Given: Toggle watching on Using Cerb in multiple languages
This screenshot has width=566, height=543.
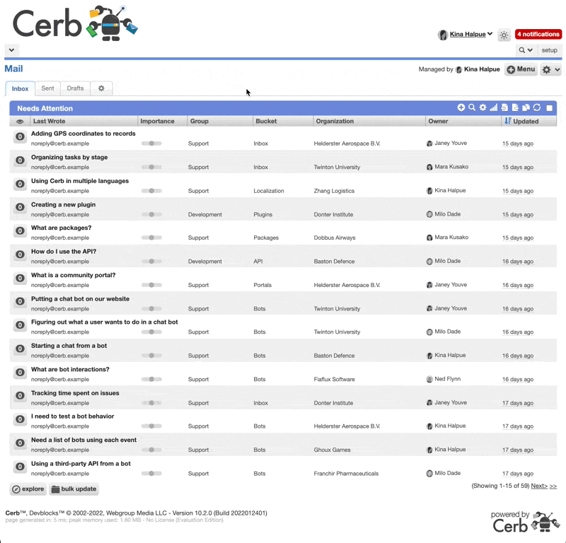Looking at the screenshot, I should (21, 184).
